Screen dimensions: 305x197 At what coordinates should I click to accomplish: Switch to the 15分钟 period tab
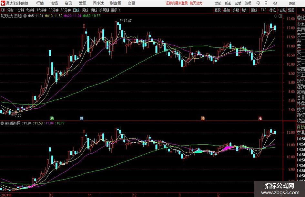coord(41,10)
